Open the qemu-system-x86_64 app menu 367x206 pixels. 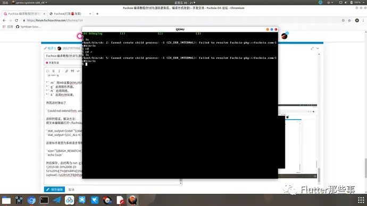point(29,3)
